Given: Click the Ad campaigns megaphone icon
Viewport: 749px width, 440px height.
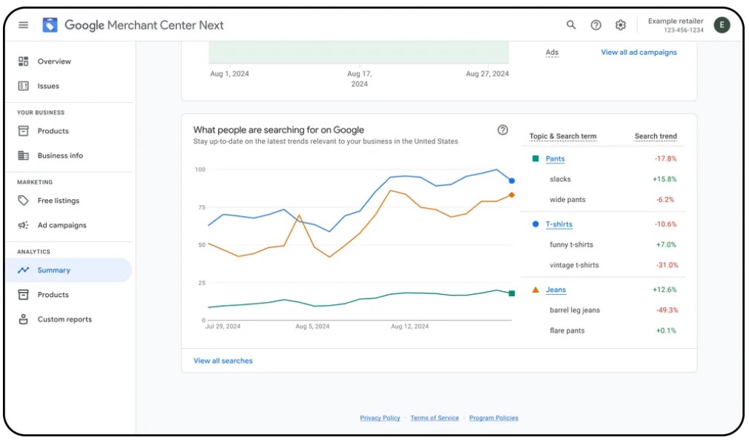Looking at the screenshot, I should tap(23, 225).
